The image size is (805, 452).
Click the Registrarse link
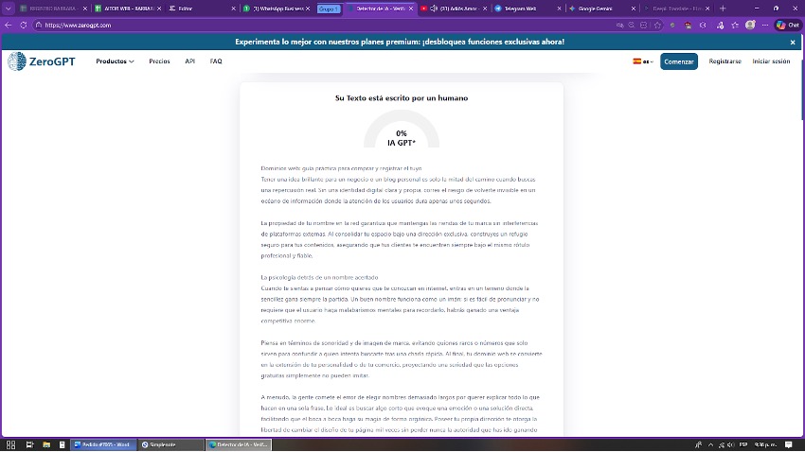[x=724, y=61]
